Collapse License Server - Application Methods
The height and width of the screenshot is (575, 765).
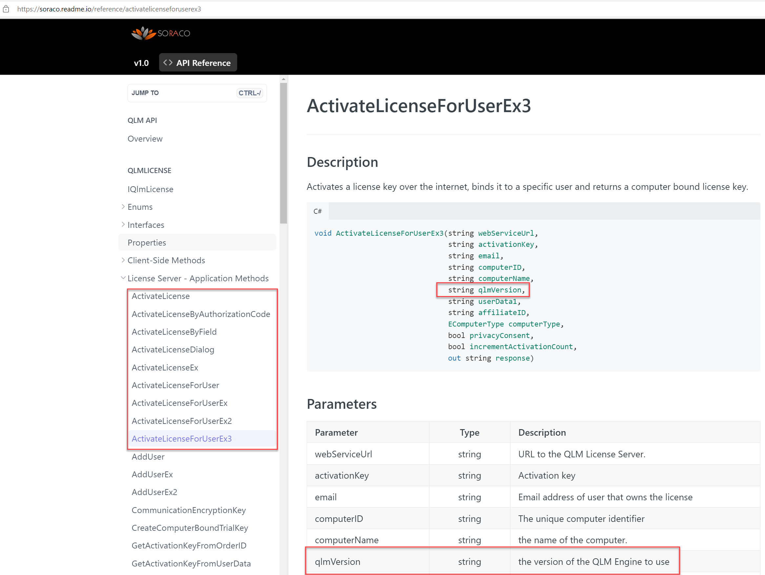coord(123,278)
